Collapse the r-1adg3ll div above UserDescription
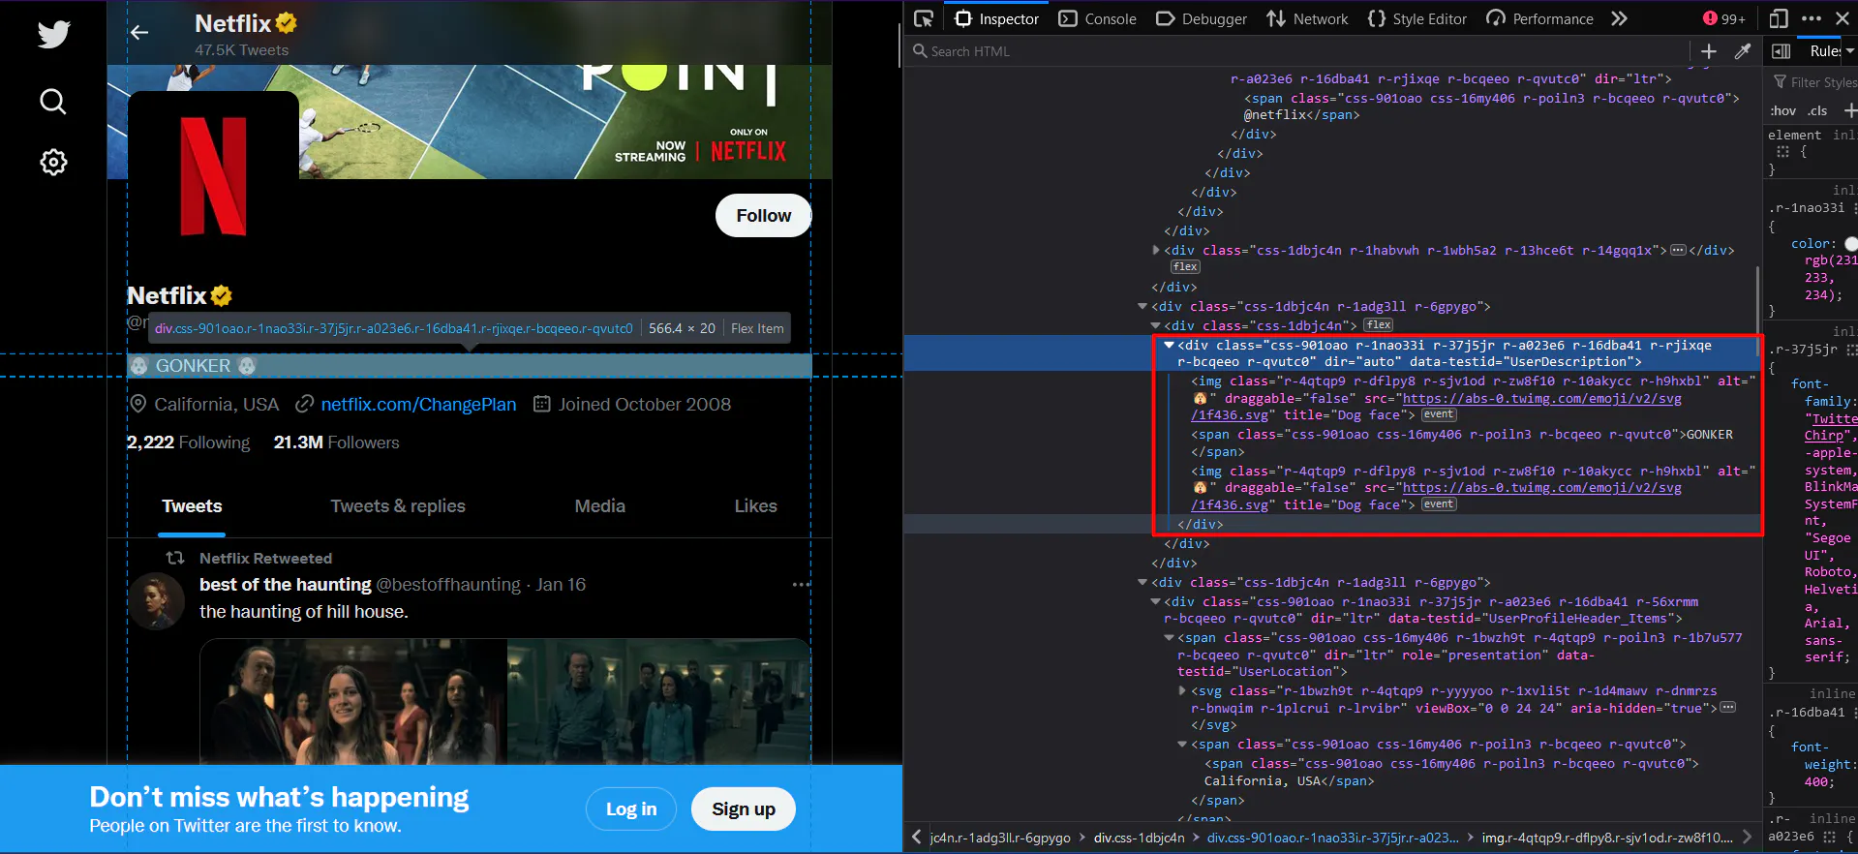 (x=1142, y=306)
